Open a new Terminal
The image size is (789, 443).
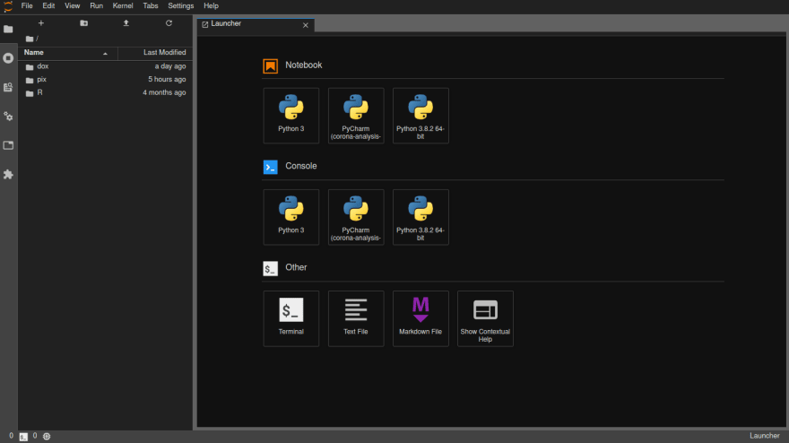click(x=290, y=318)
